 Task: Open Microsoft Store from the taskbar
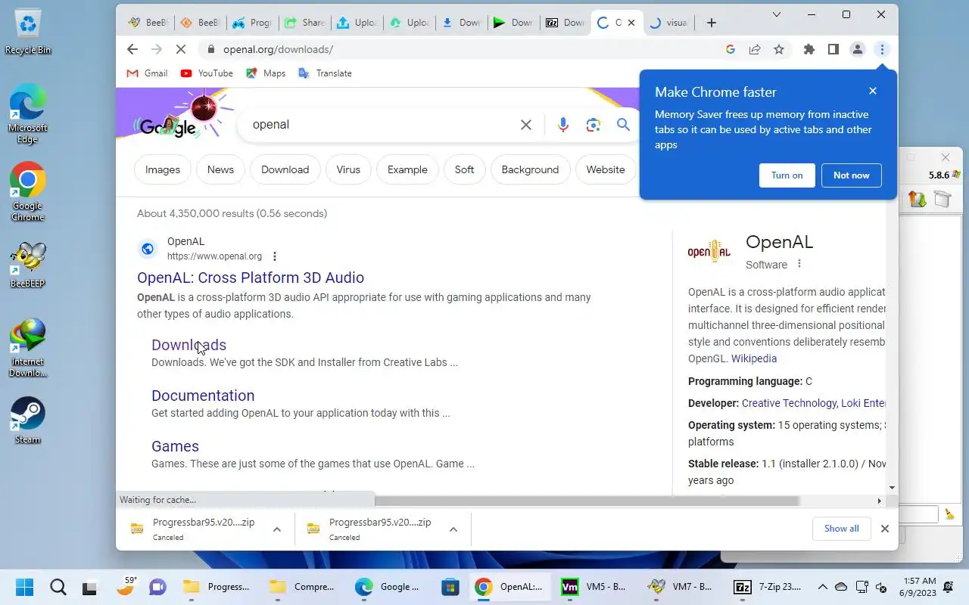point(450,587)
